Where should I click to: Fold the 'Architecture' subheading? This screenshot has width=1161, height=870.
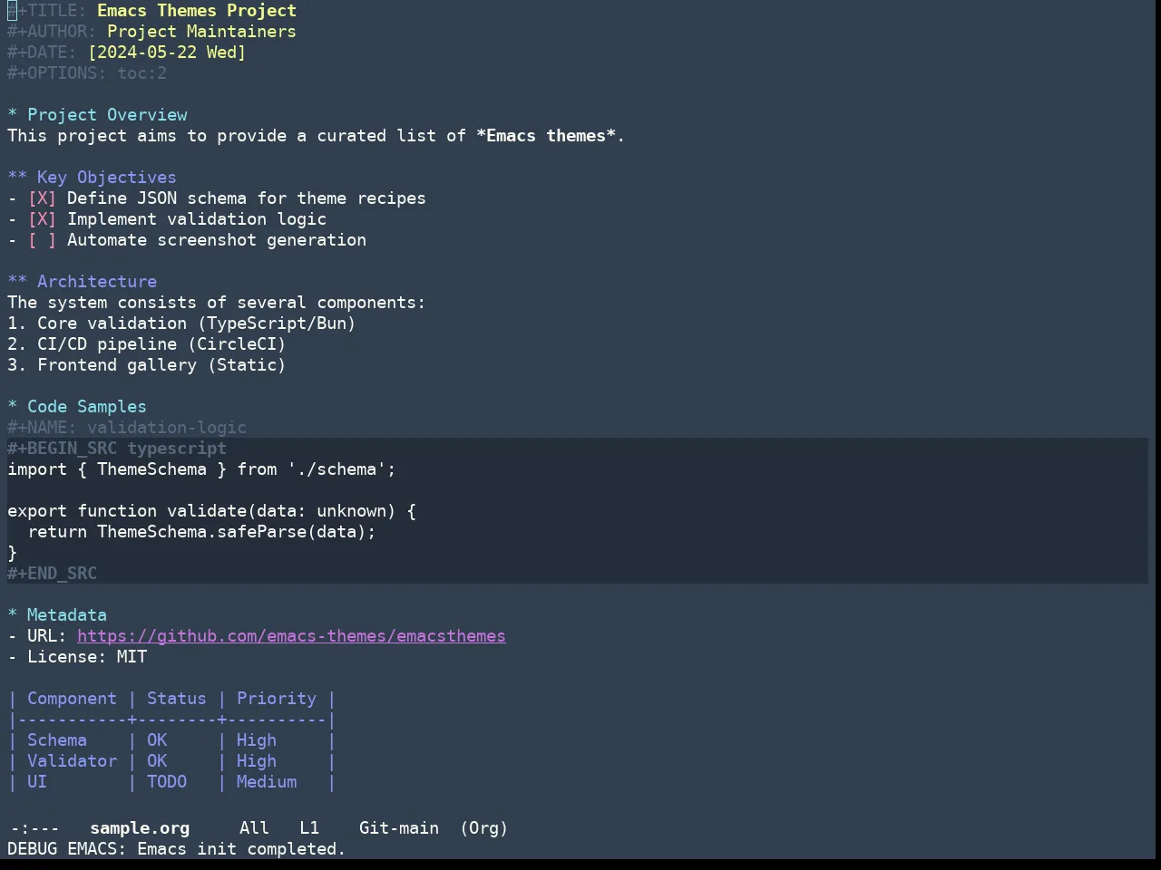[x=83, y=282]
